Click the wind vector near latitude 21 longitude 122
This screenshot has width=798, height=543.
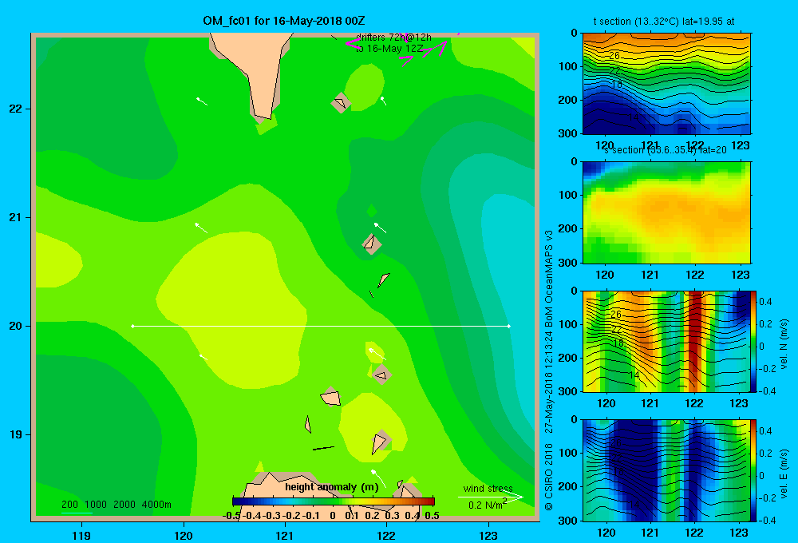pos(380,228)
